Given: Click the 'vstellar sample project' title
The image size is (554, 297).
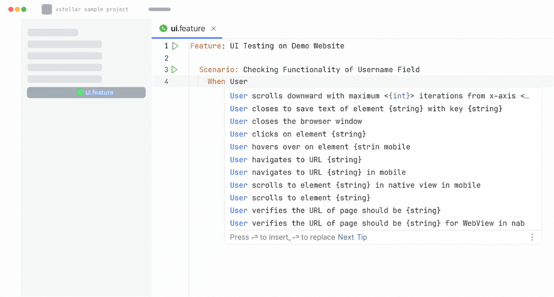Looking at the screenshot, I should pos(92,9).
